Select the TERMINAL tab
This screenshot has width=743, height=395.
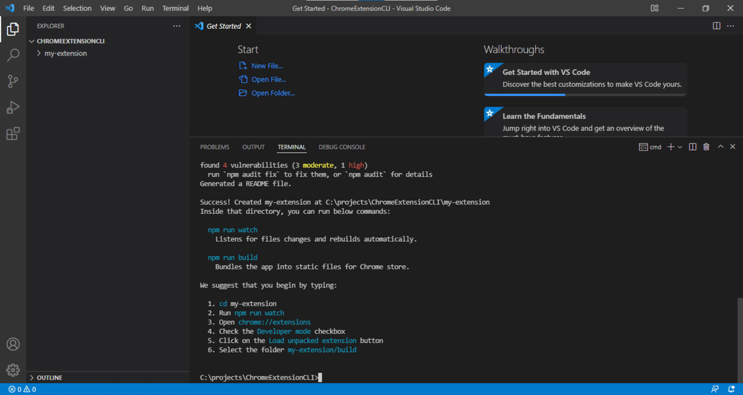(x=292, y=147)
